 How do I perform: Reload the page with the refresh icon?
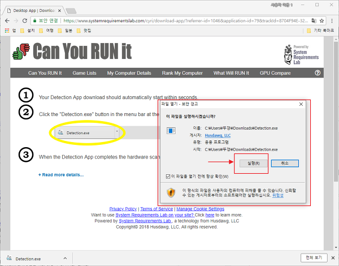pos(25,21)
